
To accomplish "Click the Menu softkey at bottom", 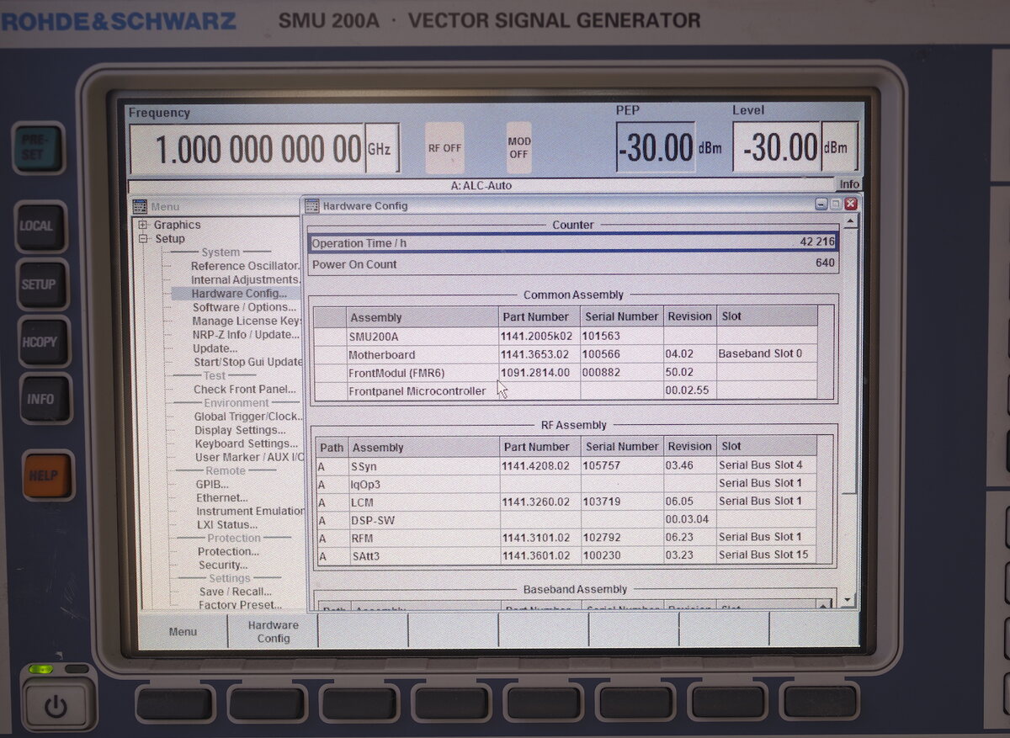I will coord(183,631).
